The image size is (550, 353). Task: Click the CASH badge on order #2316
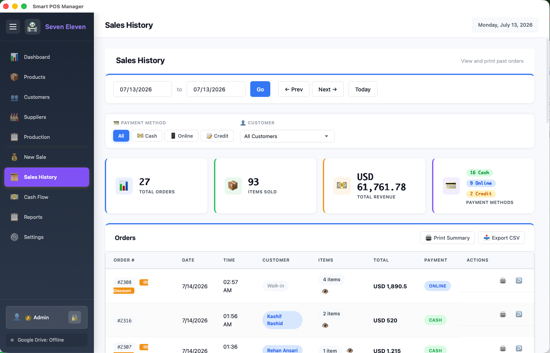pyautogui.click(x=435, y=320)
